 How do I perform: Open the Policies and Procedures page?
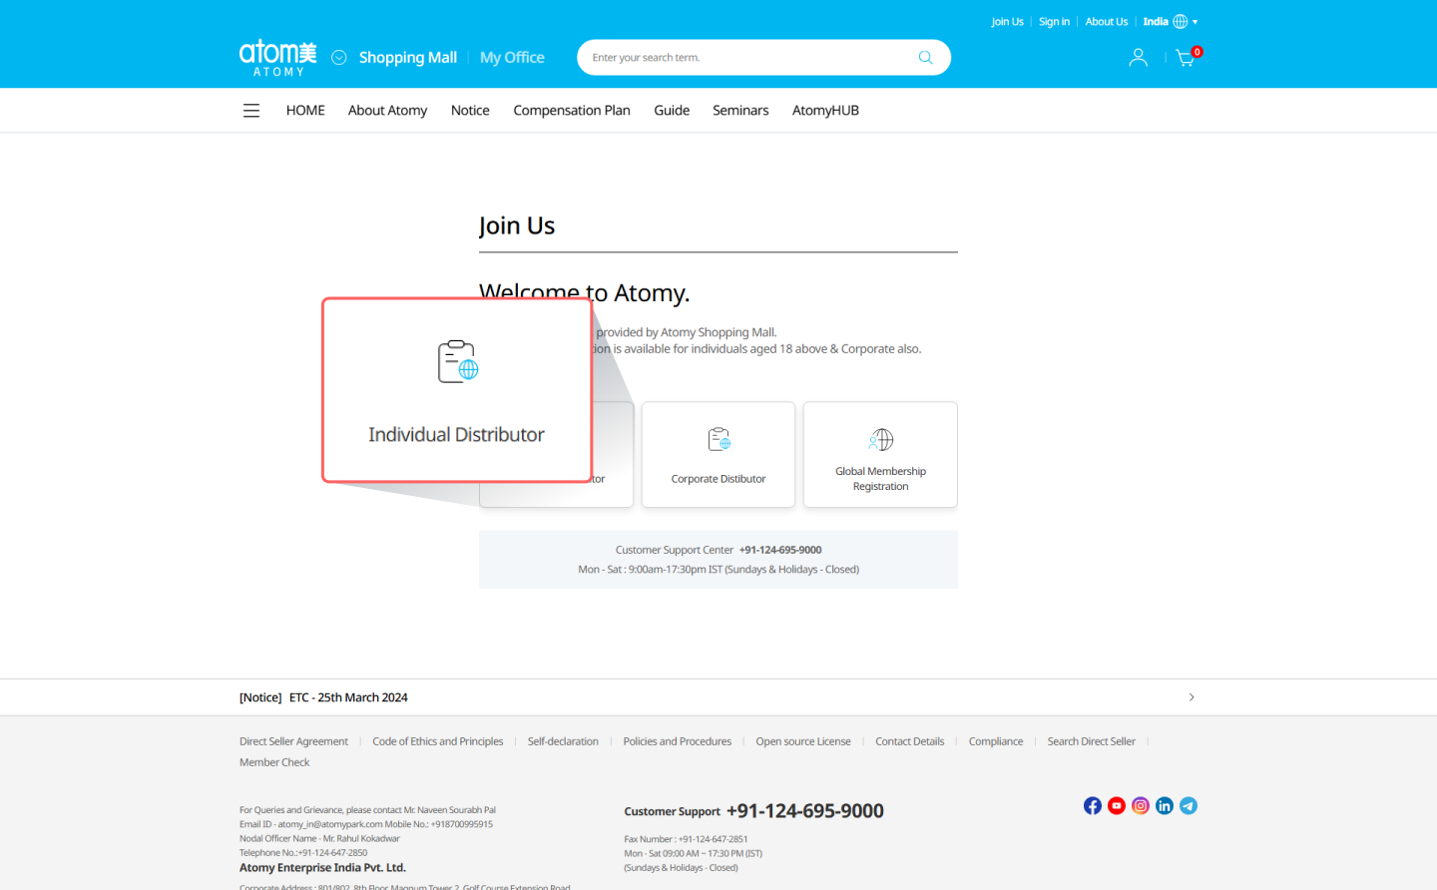pyautogui.click(x=677, y=740)
